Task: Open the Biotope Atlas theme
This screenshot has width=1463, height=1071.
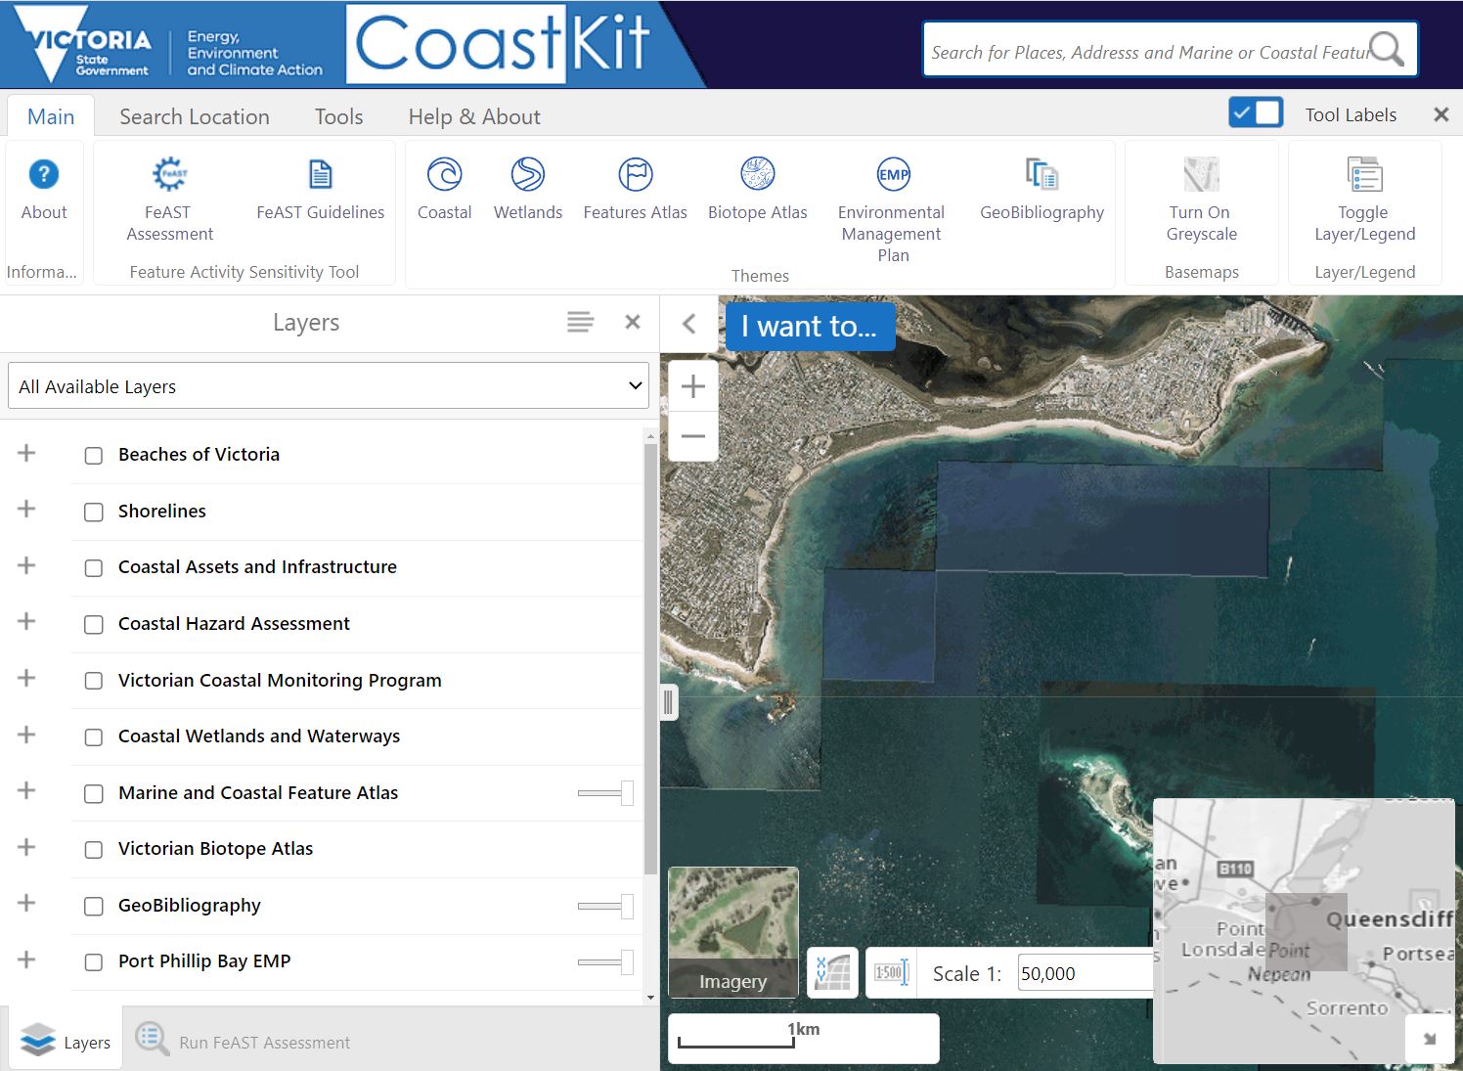Action: point(758,192)
